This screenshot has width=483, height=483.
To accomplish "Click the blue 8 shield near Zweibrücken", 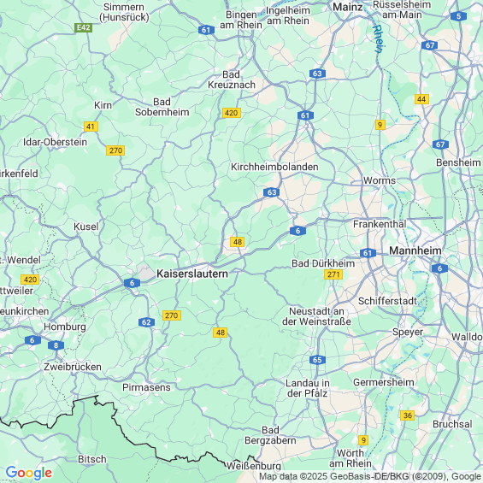I will pos(56,345).
